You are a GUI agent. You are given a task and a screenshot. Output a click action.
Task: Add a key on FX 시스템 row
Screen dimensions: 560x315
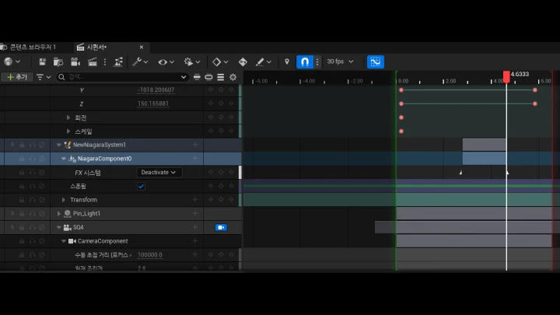221,172
